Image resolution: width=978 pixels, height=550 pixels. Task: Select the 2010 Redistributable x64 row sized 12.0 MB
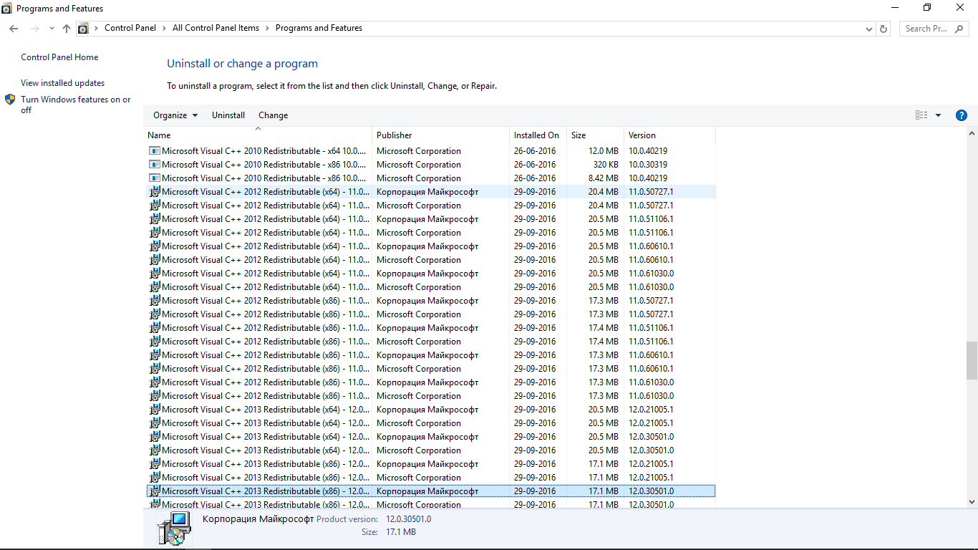coord(430,151)
